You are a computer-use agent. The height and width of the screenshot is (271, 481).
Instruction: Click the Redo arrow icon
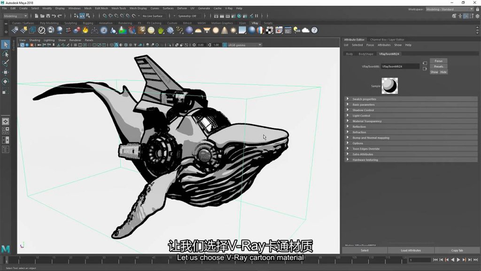pos(60,16)
